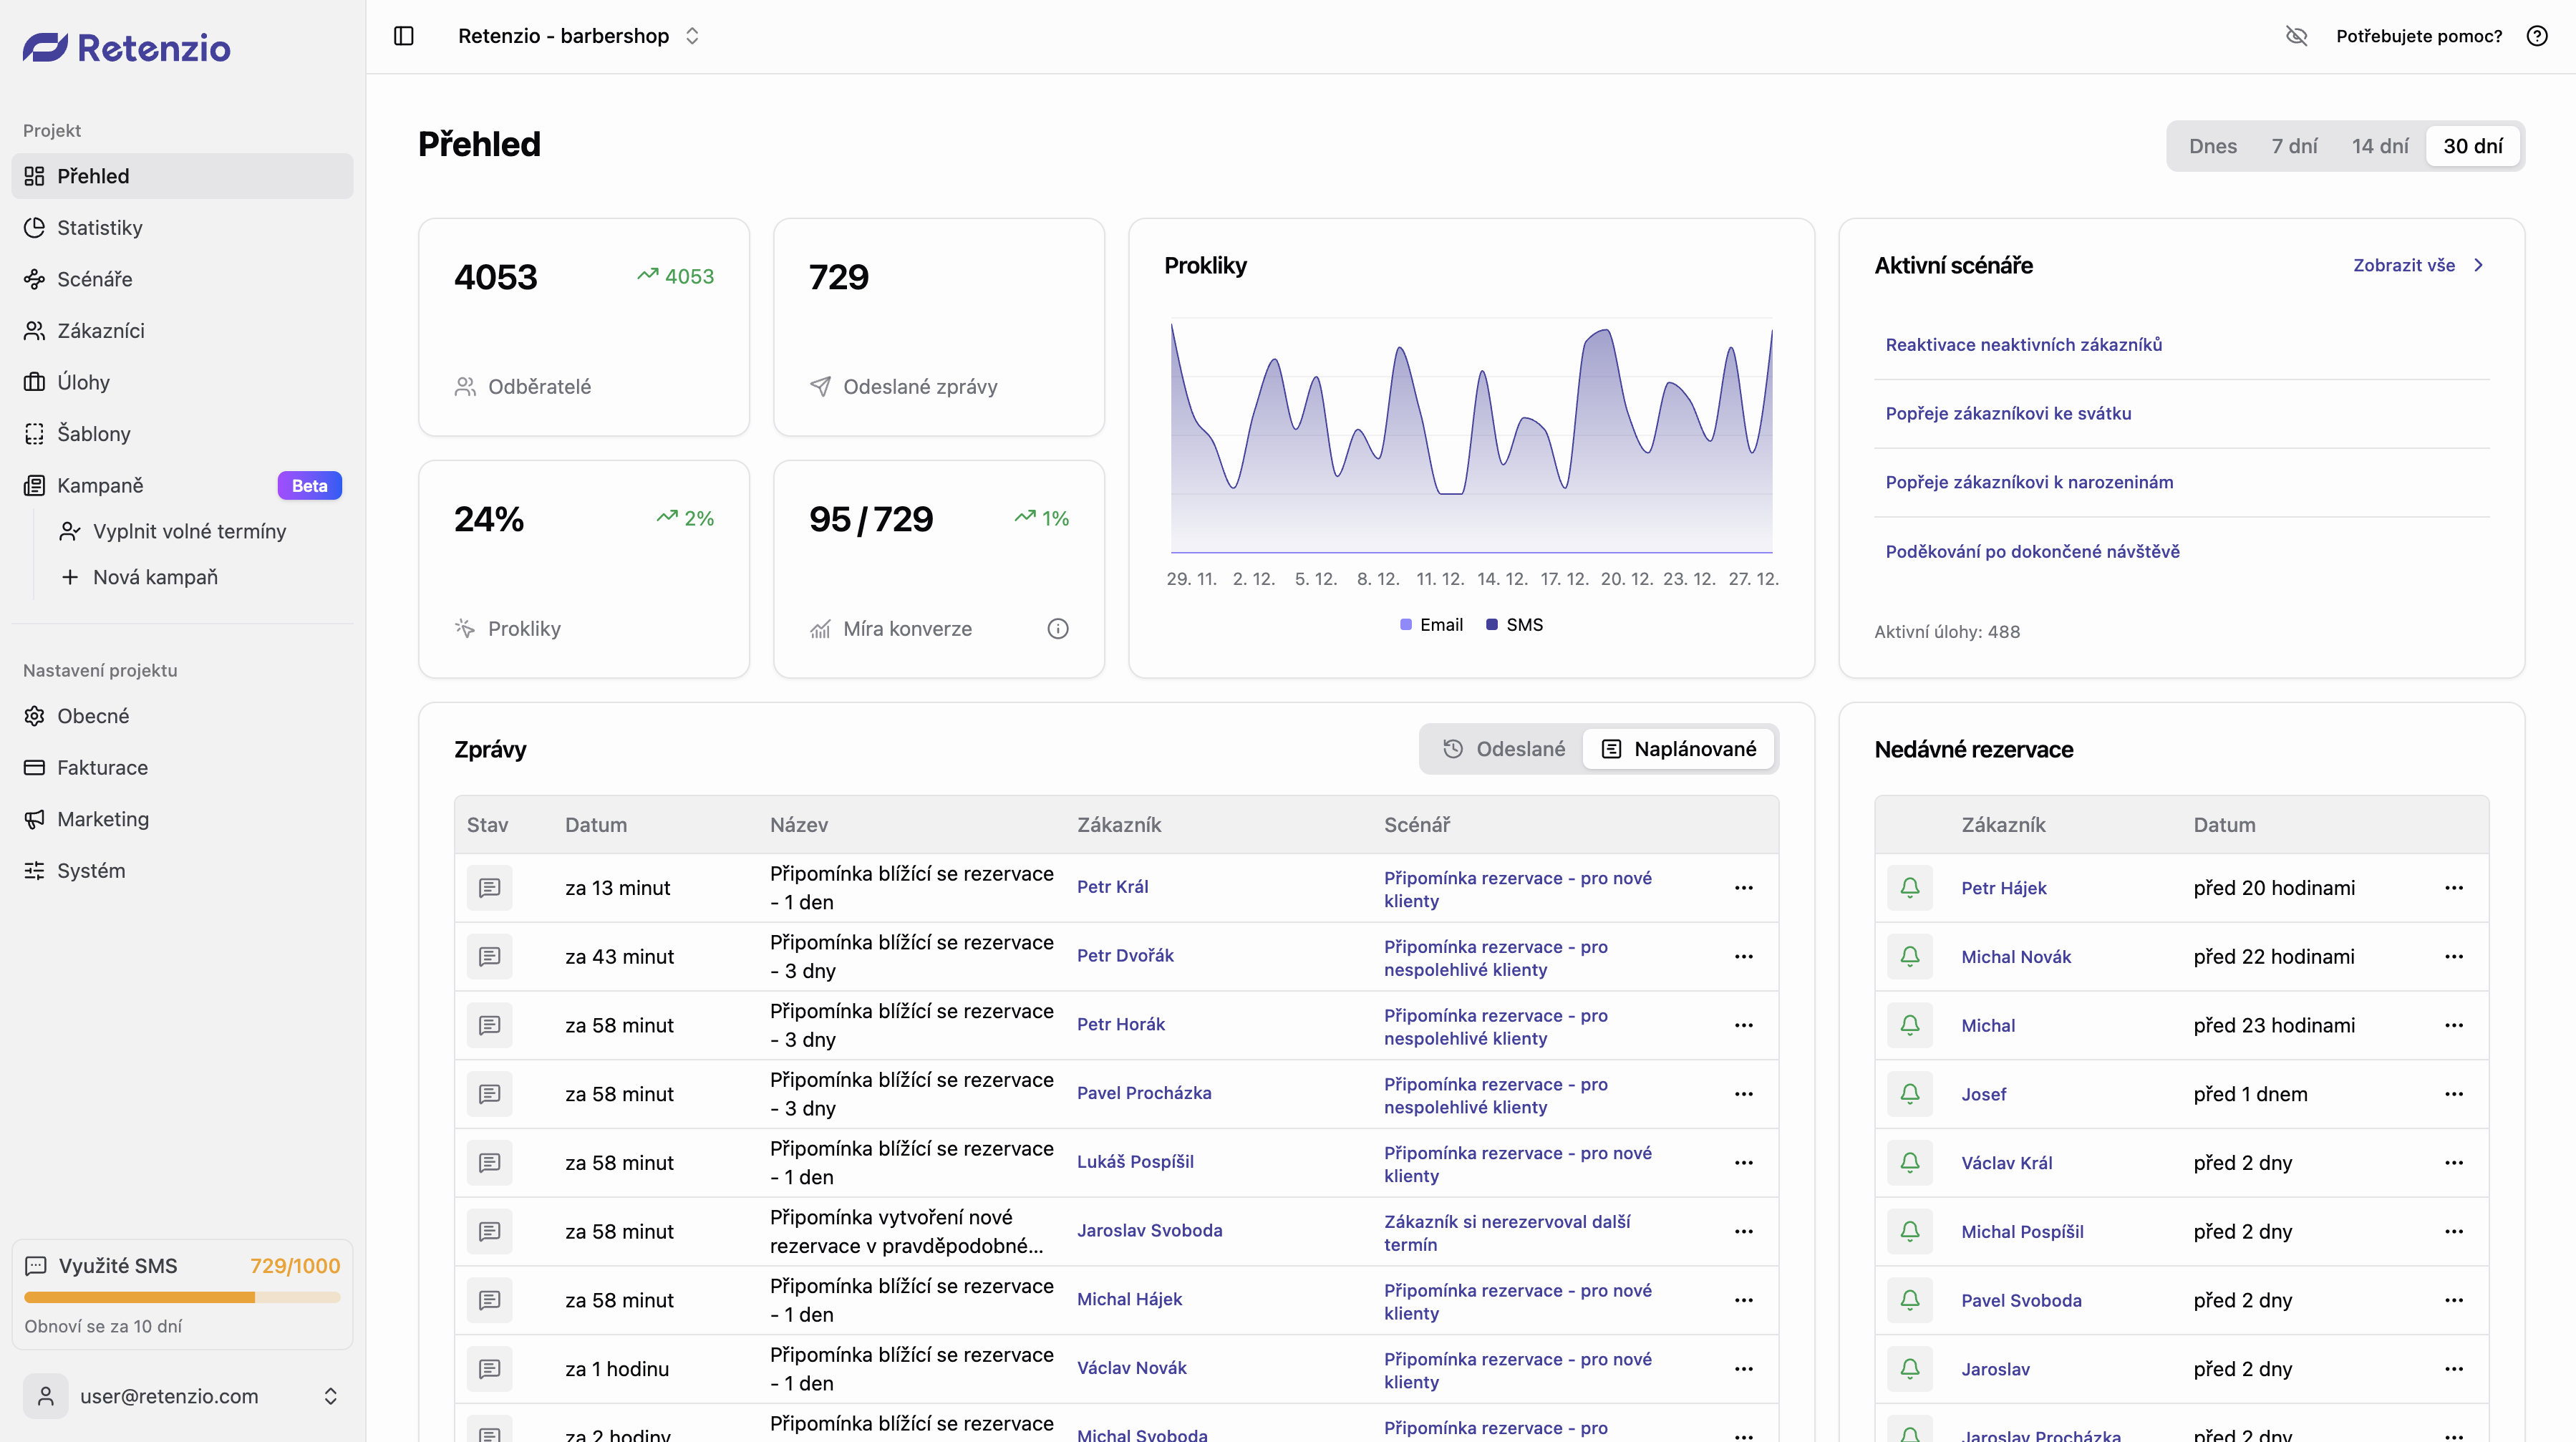
Task: Click the Nová kampaň item
Action: (x=155, y=577)
